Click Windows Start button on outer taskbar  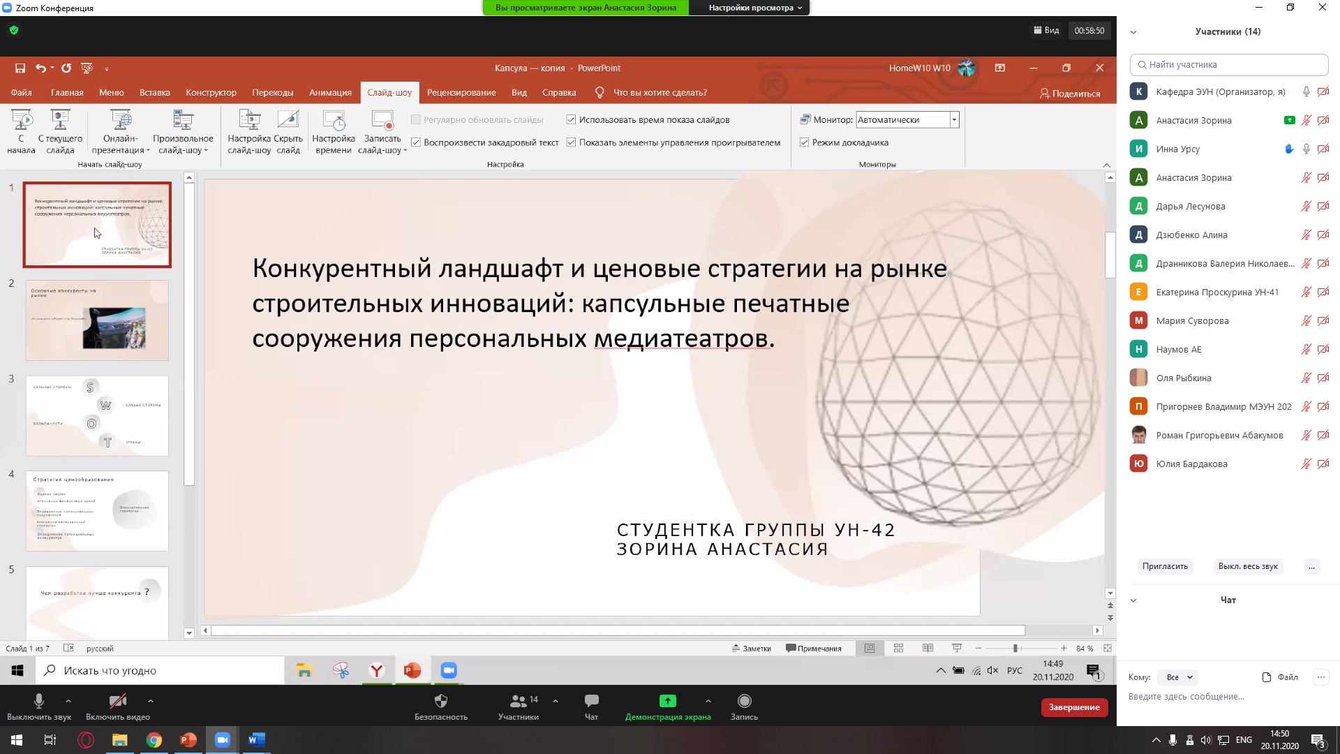point(16,740)
